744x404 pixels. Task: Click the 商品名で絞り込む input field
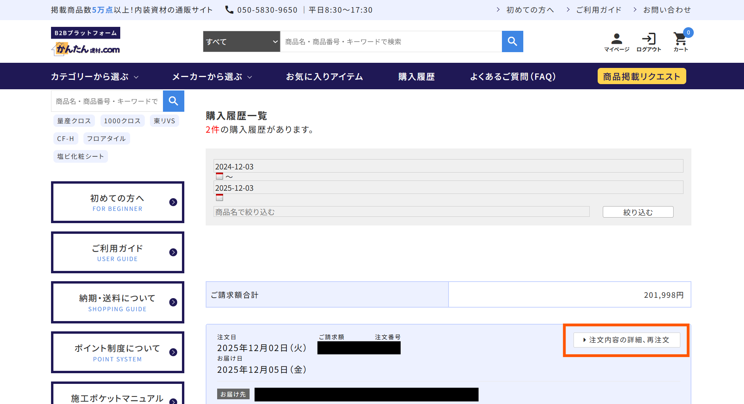point(401,212)
